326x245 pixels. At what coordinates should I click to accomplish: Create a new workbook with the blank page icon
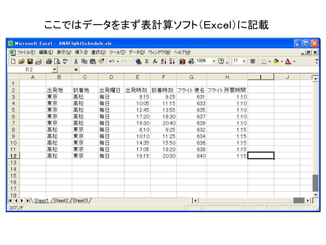[13, 61]
